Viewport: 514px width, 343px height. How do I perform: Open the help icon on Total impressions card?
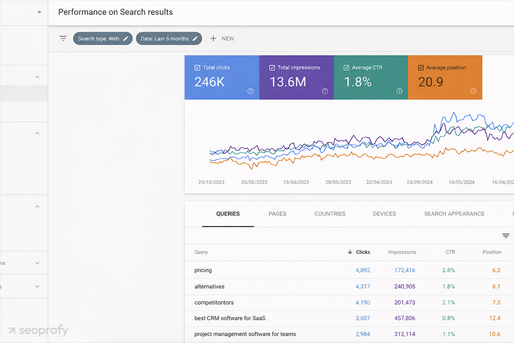tap(325, 91)
